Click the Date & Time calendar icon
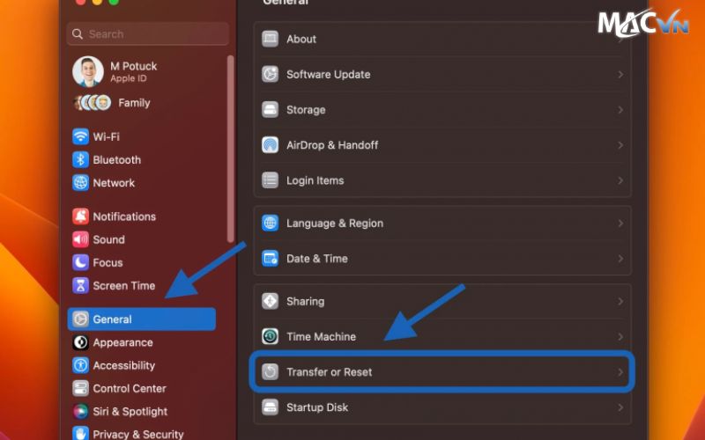This screenshot has height=440, width=705. click(x=271, y=259)
